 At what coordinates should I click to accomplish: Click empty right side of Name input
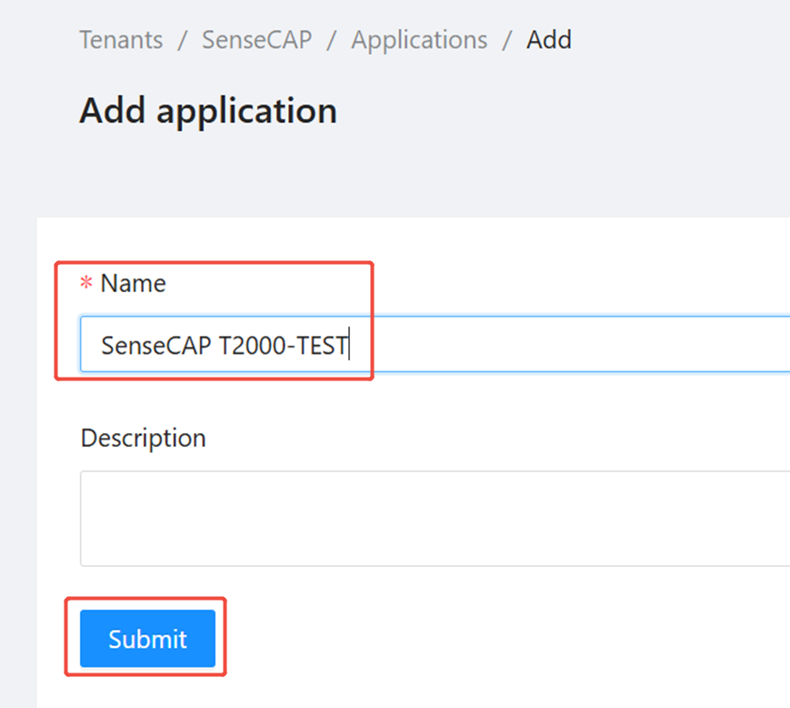pos(636,345)
